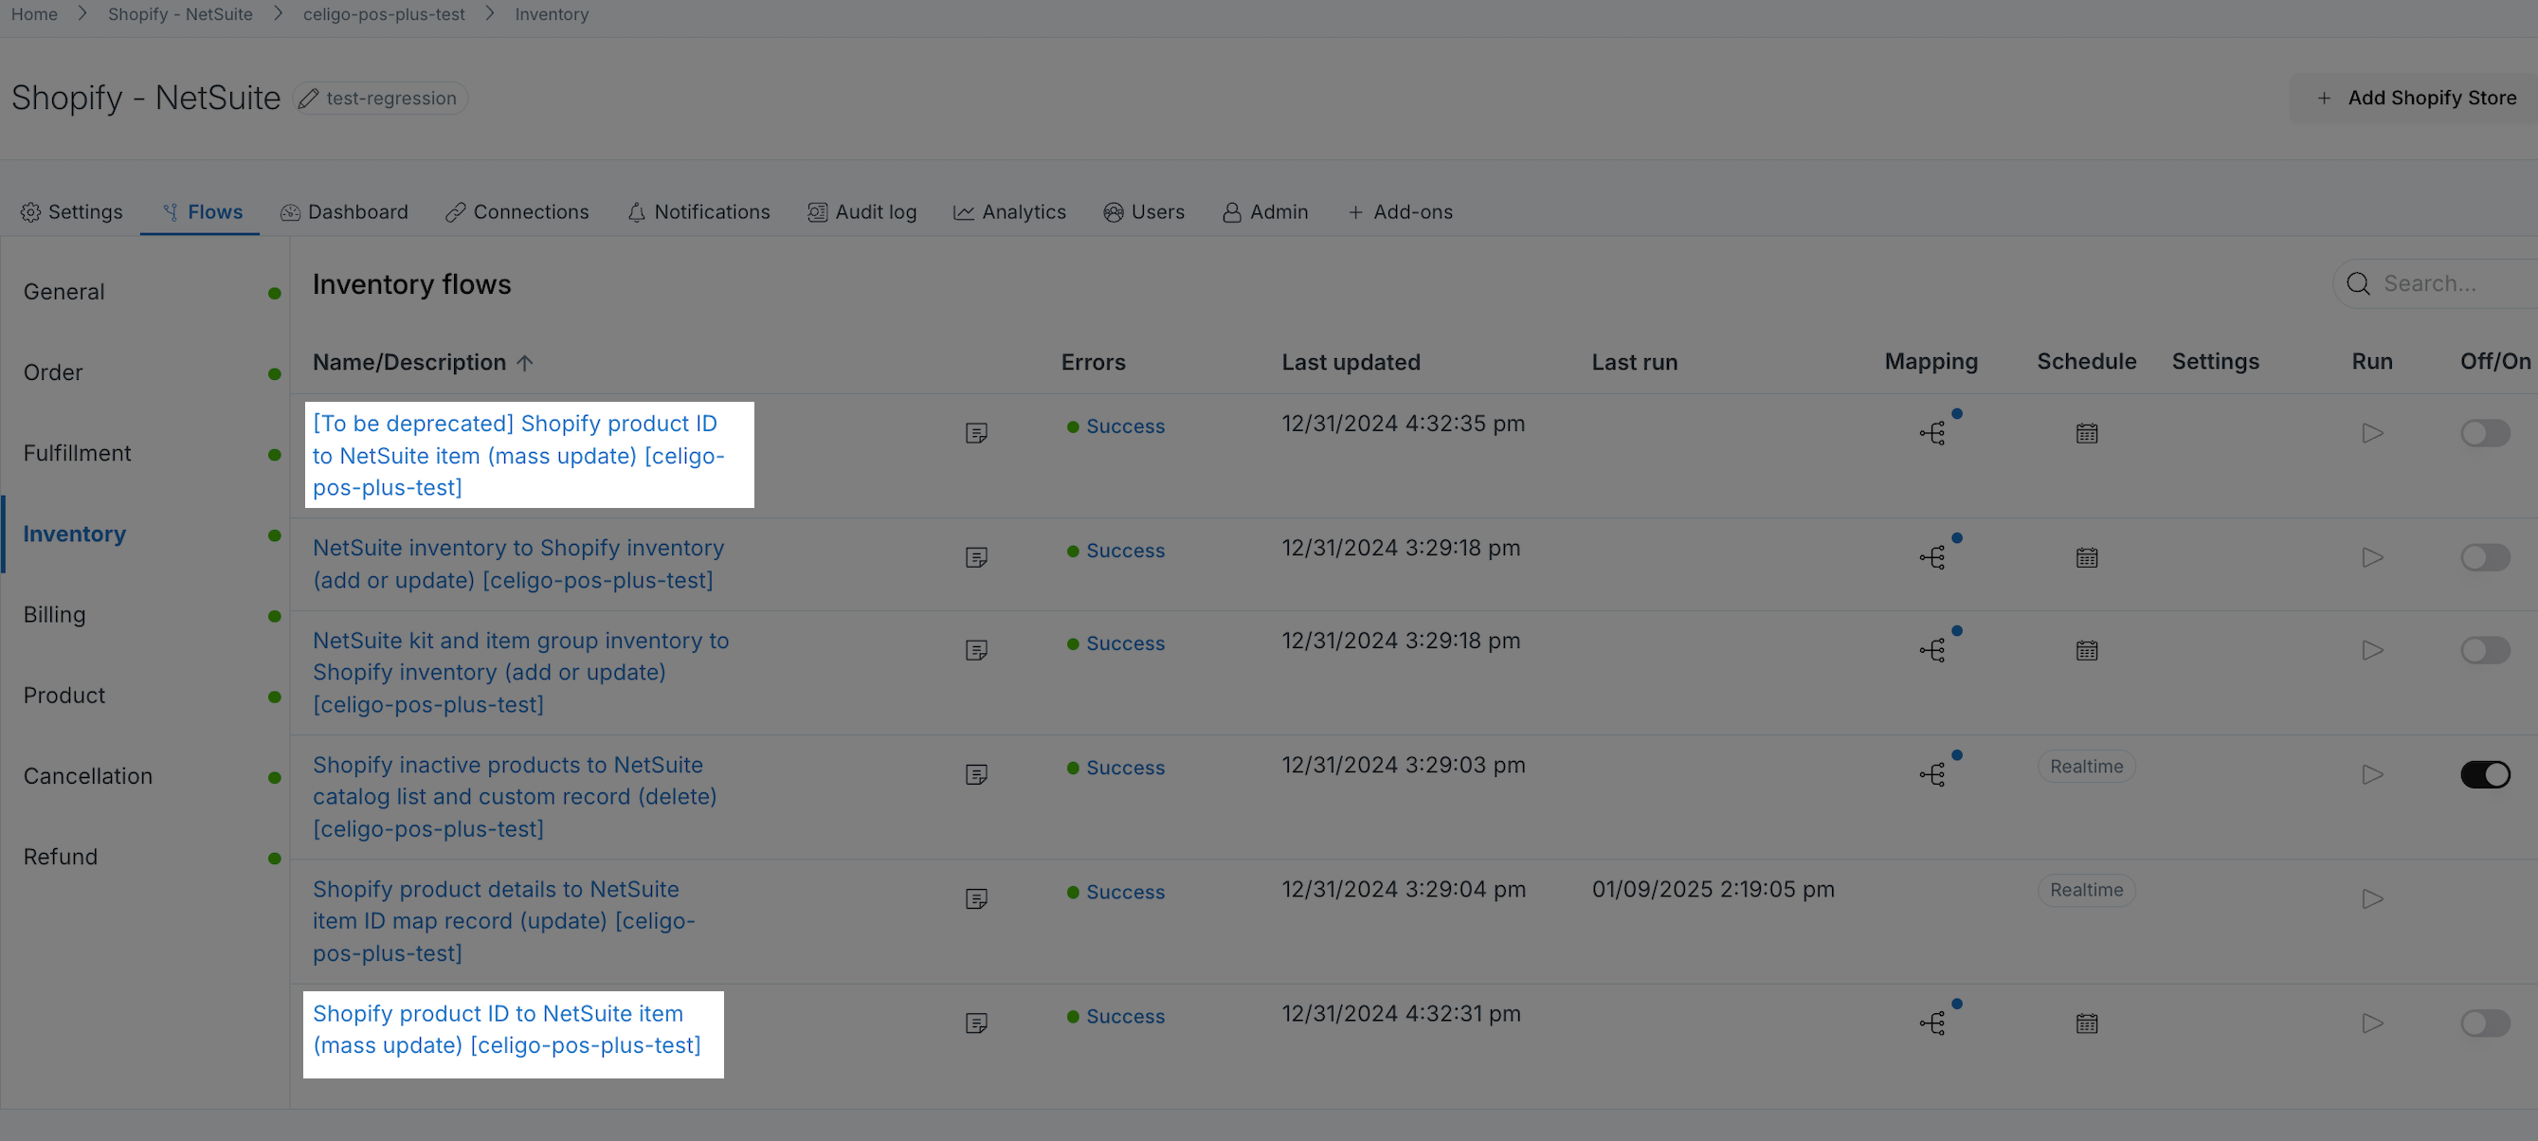Open the Settings tab
The image size is (2538, 1141).
(72, 212)
